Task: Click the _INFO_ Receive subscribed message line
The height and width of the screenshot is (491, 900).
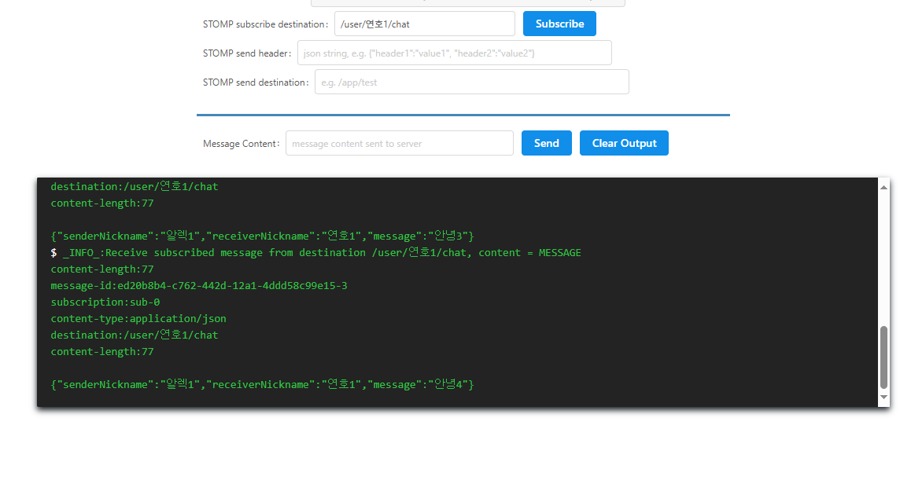Action: (315, 252)
